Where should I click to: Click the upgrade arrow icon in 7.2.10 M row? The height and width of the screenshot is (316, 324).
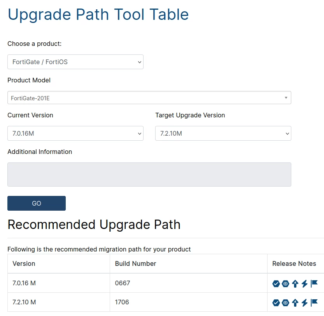(295, 303)
